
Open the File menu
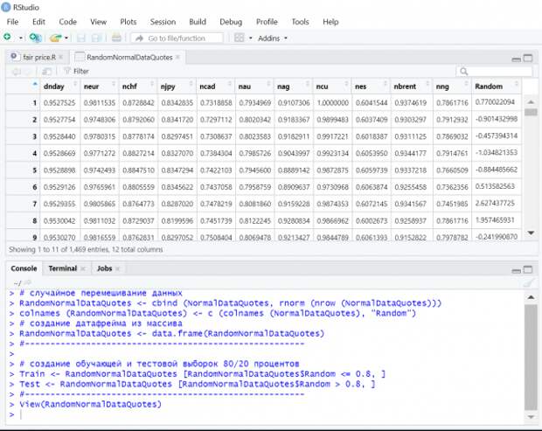click(x=12, y=22)
